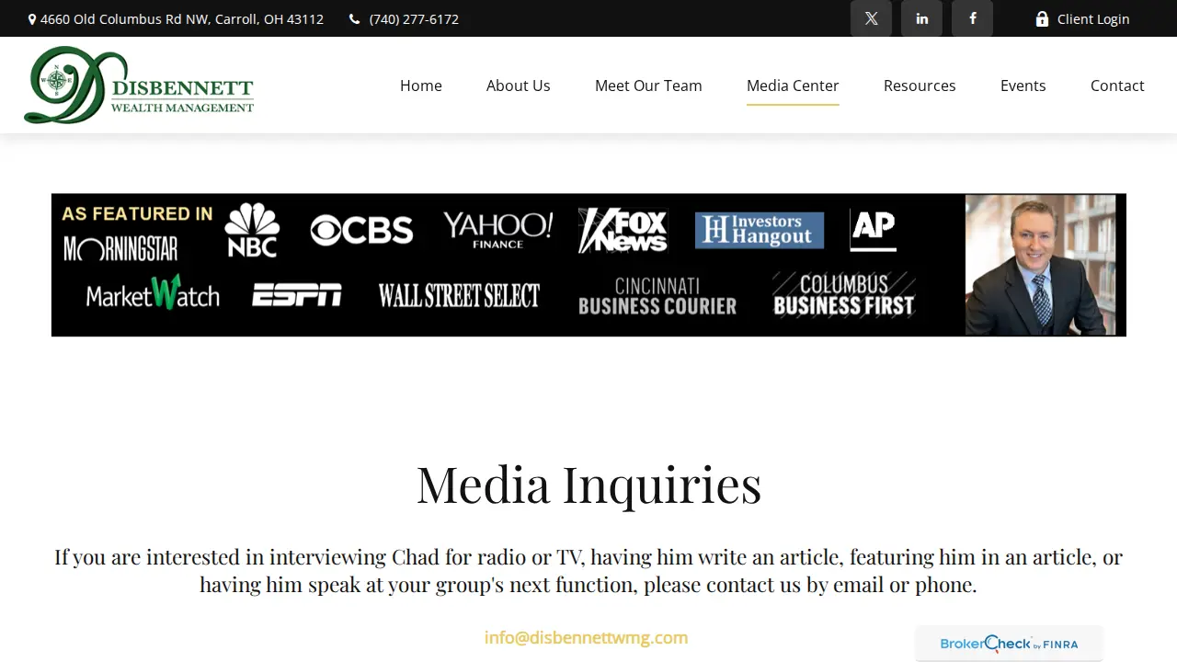Click the Client Login link
This screenshot has width=1177, height=662.
(1093, 19)
